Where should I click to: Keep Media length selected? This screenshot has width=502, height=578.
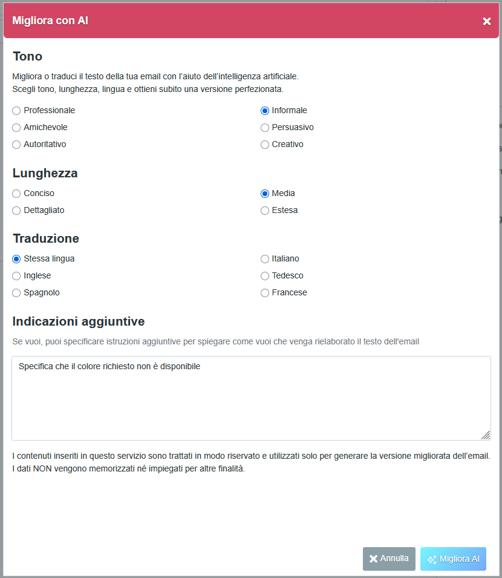point(264,193)
